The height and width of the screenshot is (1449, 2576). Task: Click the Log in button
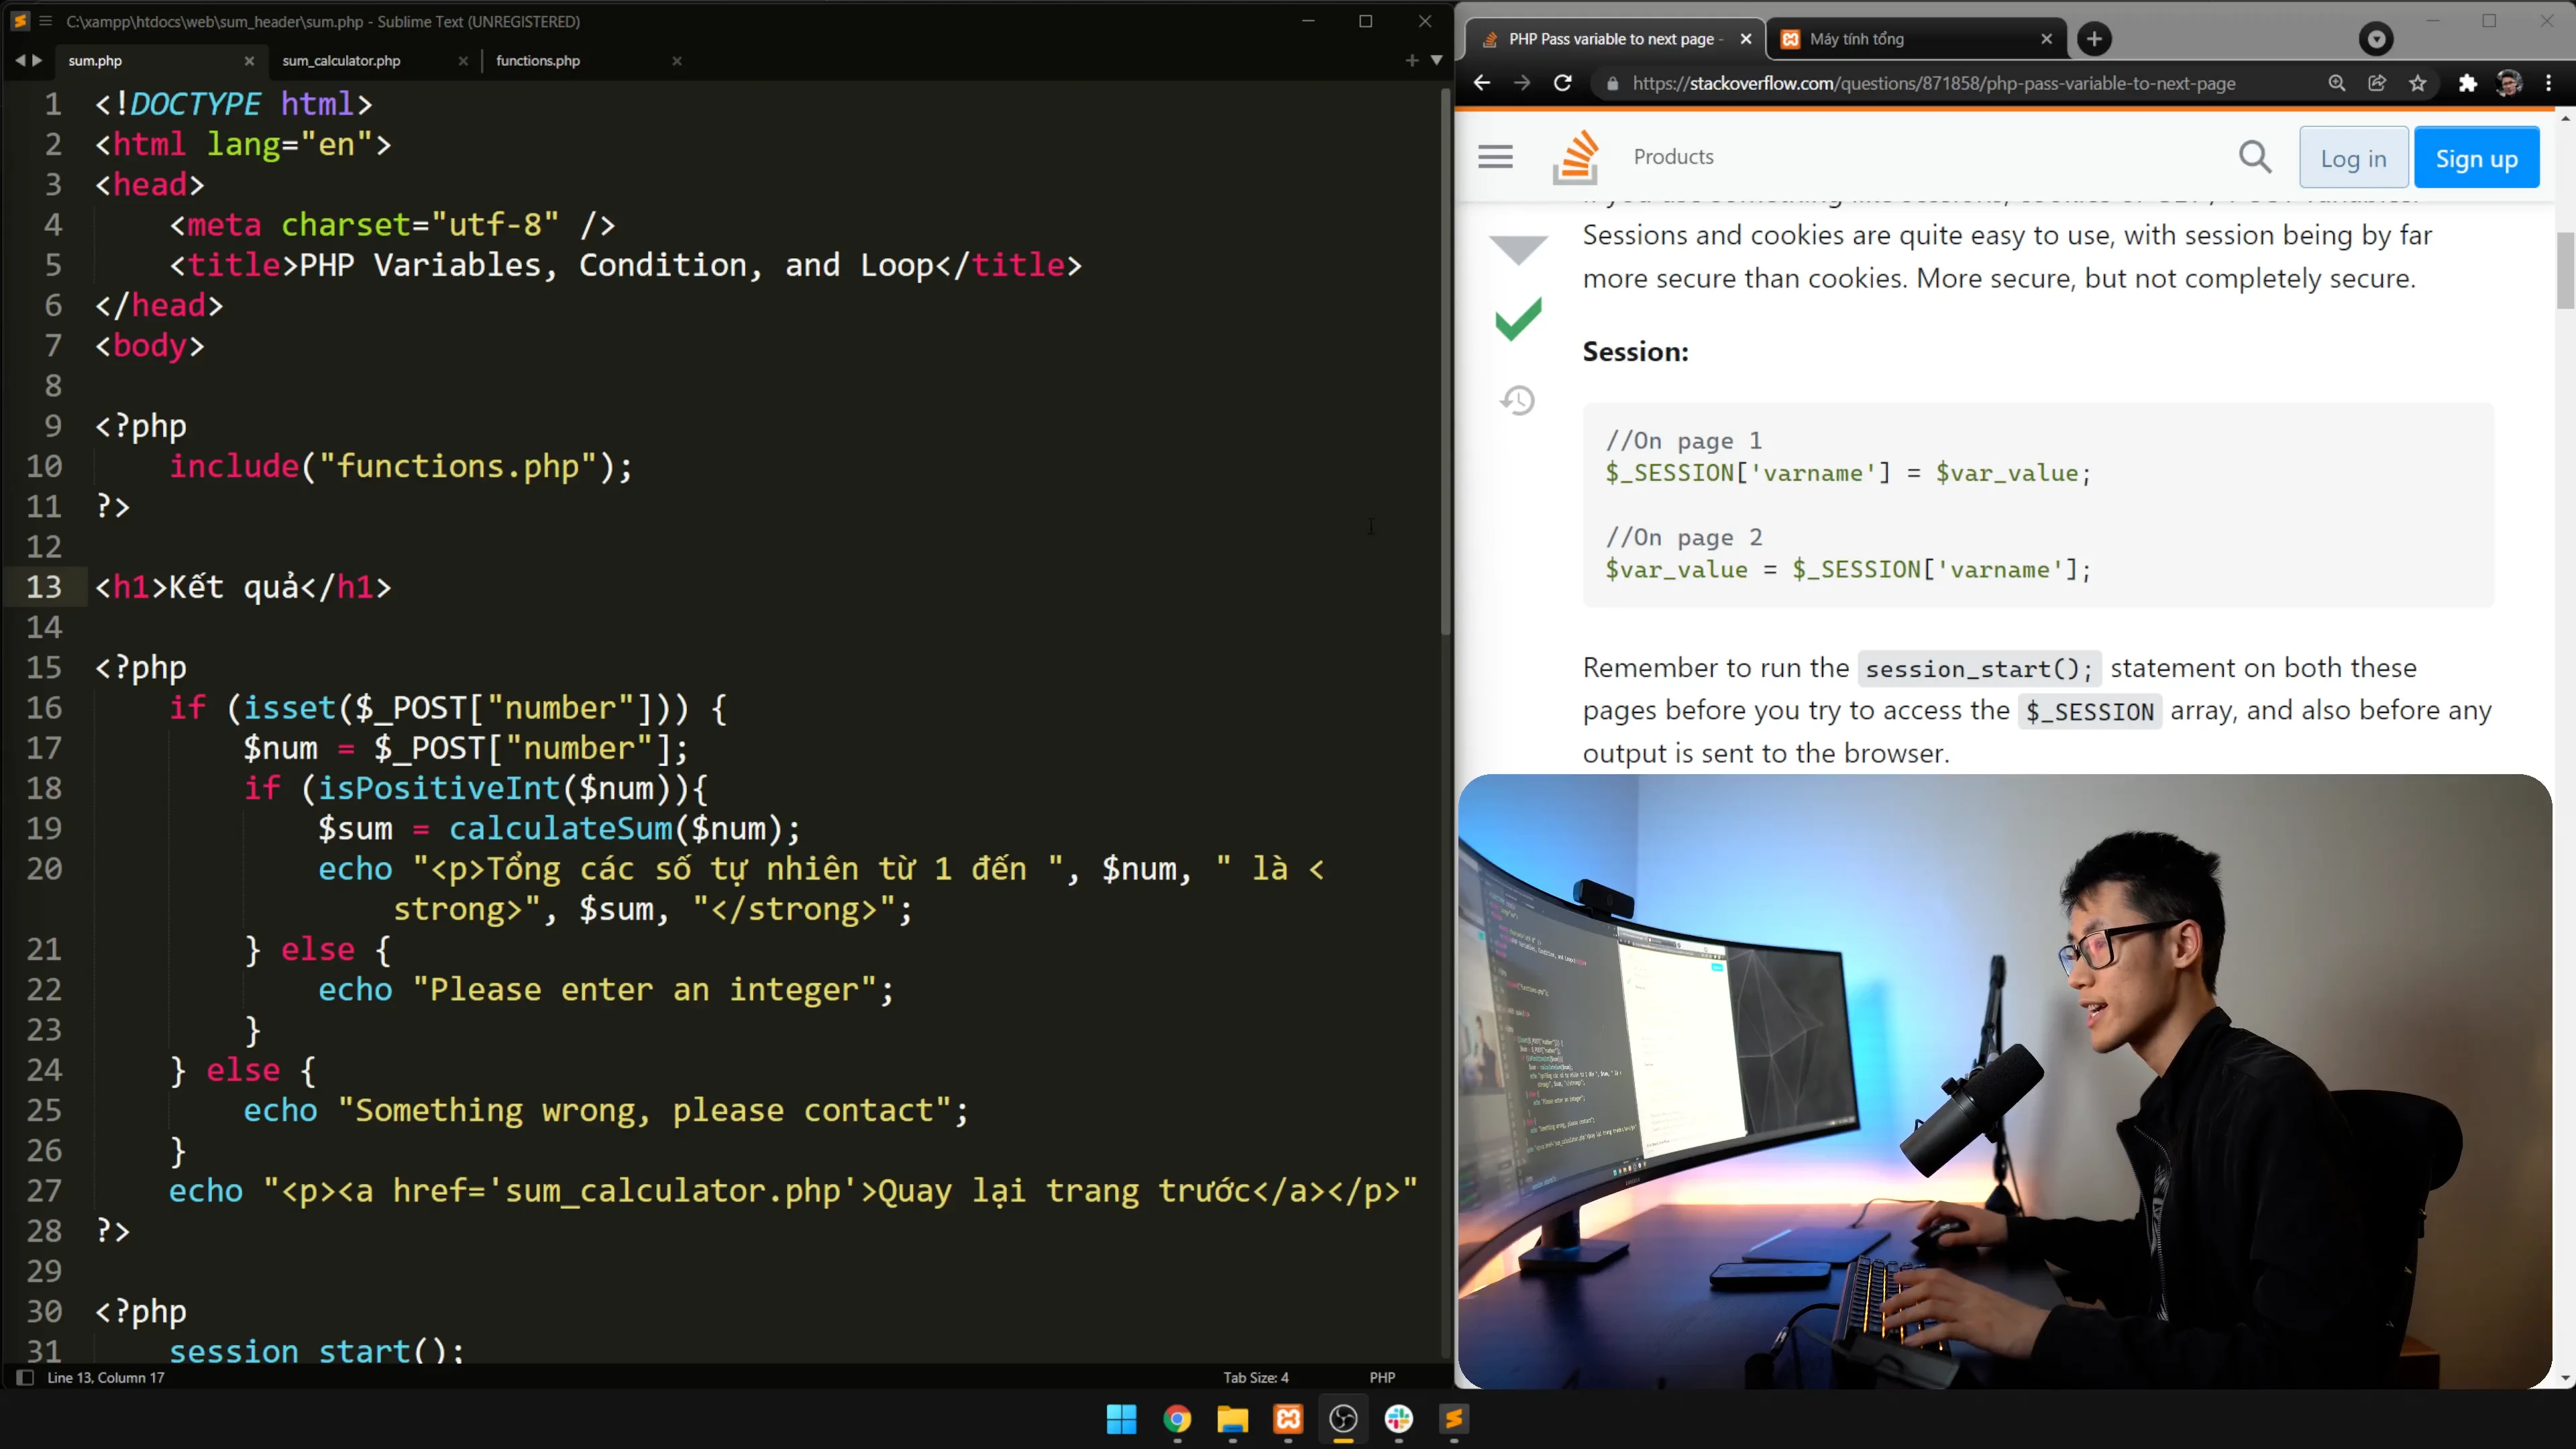[x=2353, y=157]
